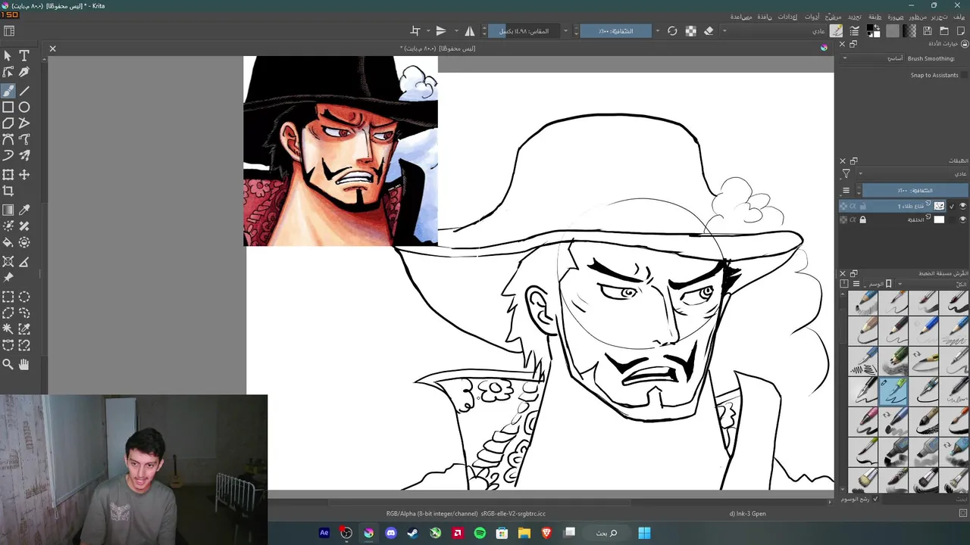This screenshot has width=970, height=545.
Task: Click the Open document folder icon in the toolbar
Action: tap(944, 31)
